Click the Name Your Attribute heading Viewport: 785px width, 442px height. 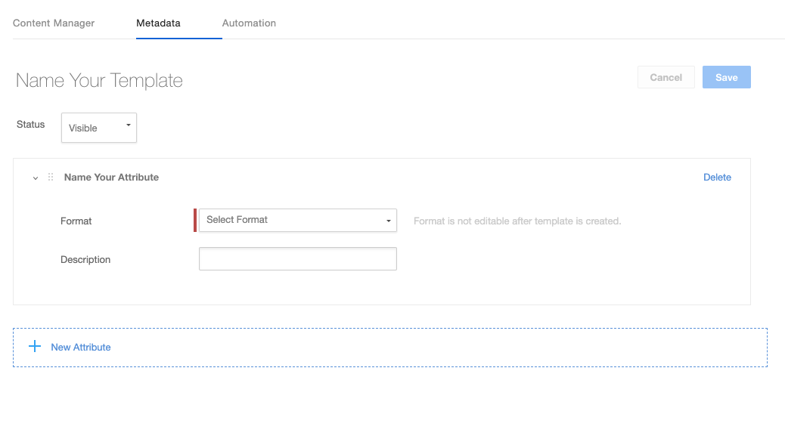[111, 178]
